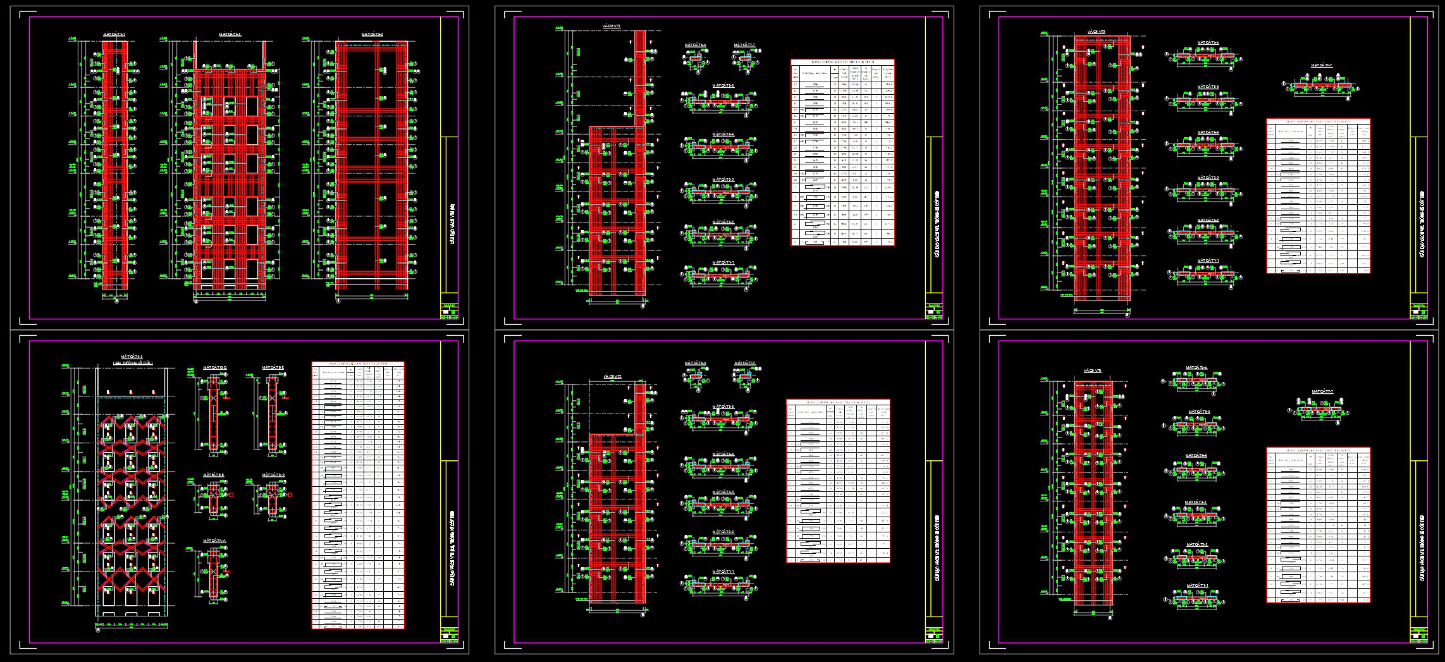Click the 2-2 elevation with window openings
Screen dimensions: 1445x662
tap(230, 164)
